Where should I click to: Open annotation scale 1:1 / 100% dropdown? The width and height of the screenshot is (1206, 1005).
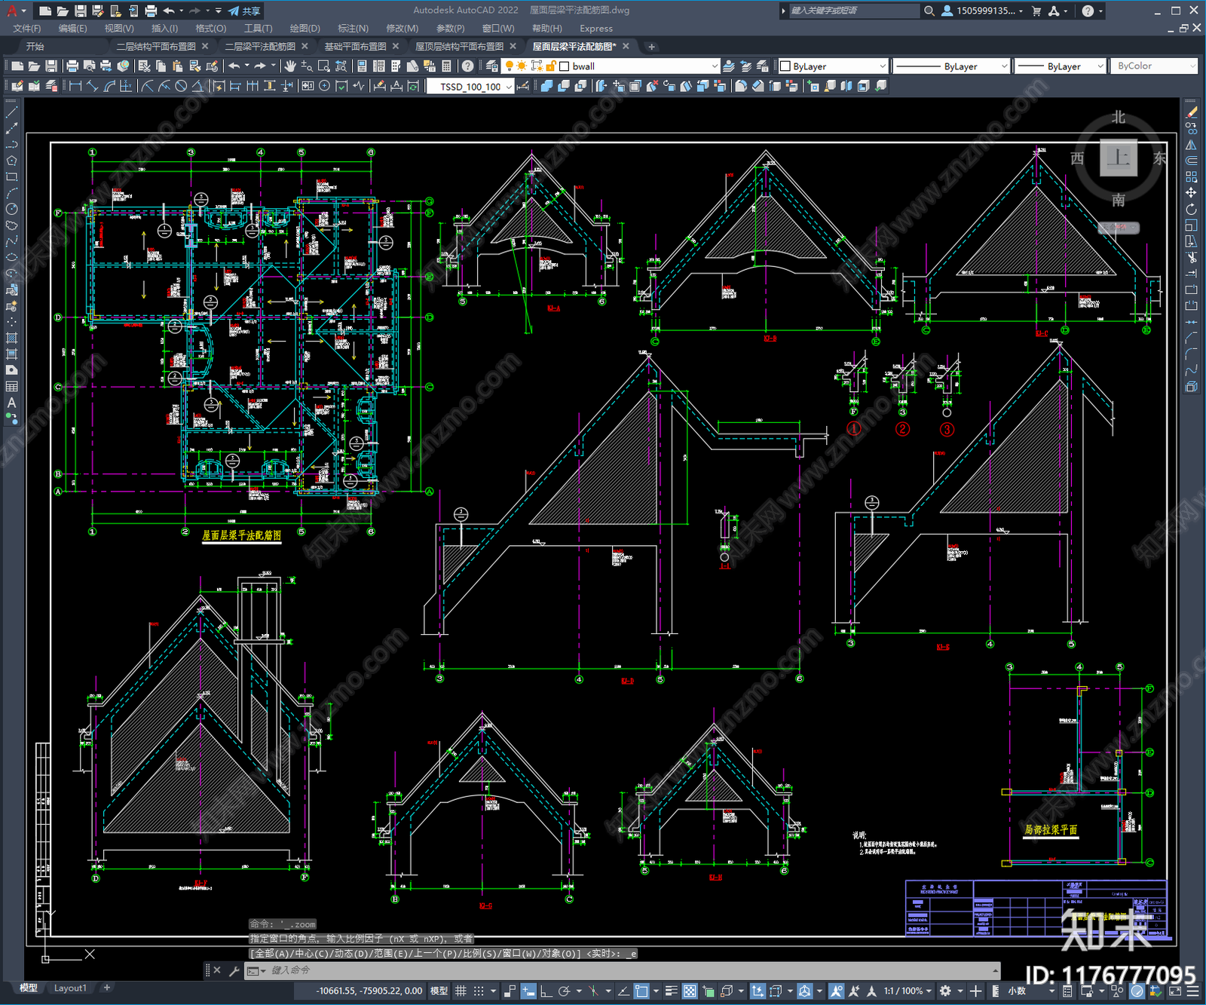908,991
